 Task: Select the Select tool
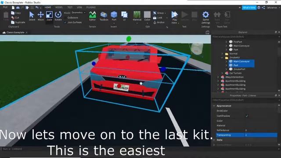click(32, 16)
